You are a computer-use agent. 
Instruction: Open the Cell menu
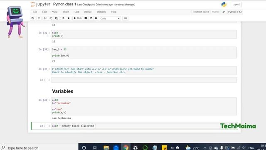pos(76,12)
